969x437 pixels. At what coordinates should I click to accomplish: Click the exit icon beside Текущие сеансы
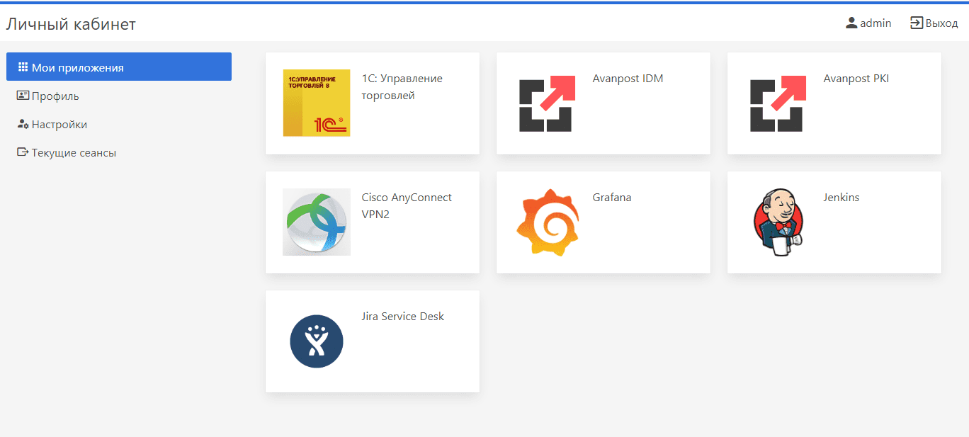(x=23, y=152)
